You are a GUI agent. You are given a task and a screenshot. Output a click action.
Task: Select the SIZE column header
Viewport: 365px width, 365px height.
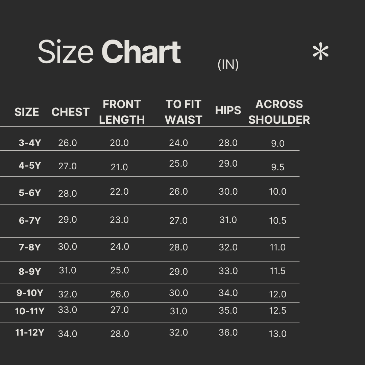click(x=27, y=112)
